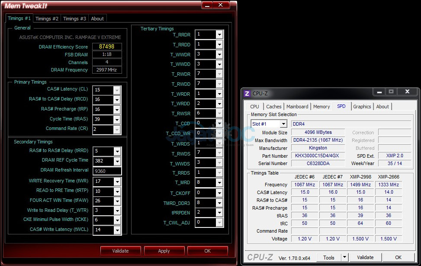Switch to the Timings #2 tab

[x=47, y=19]
